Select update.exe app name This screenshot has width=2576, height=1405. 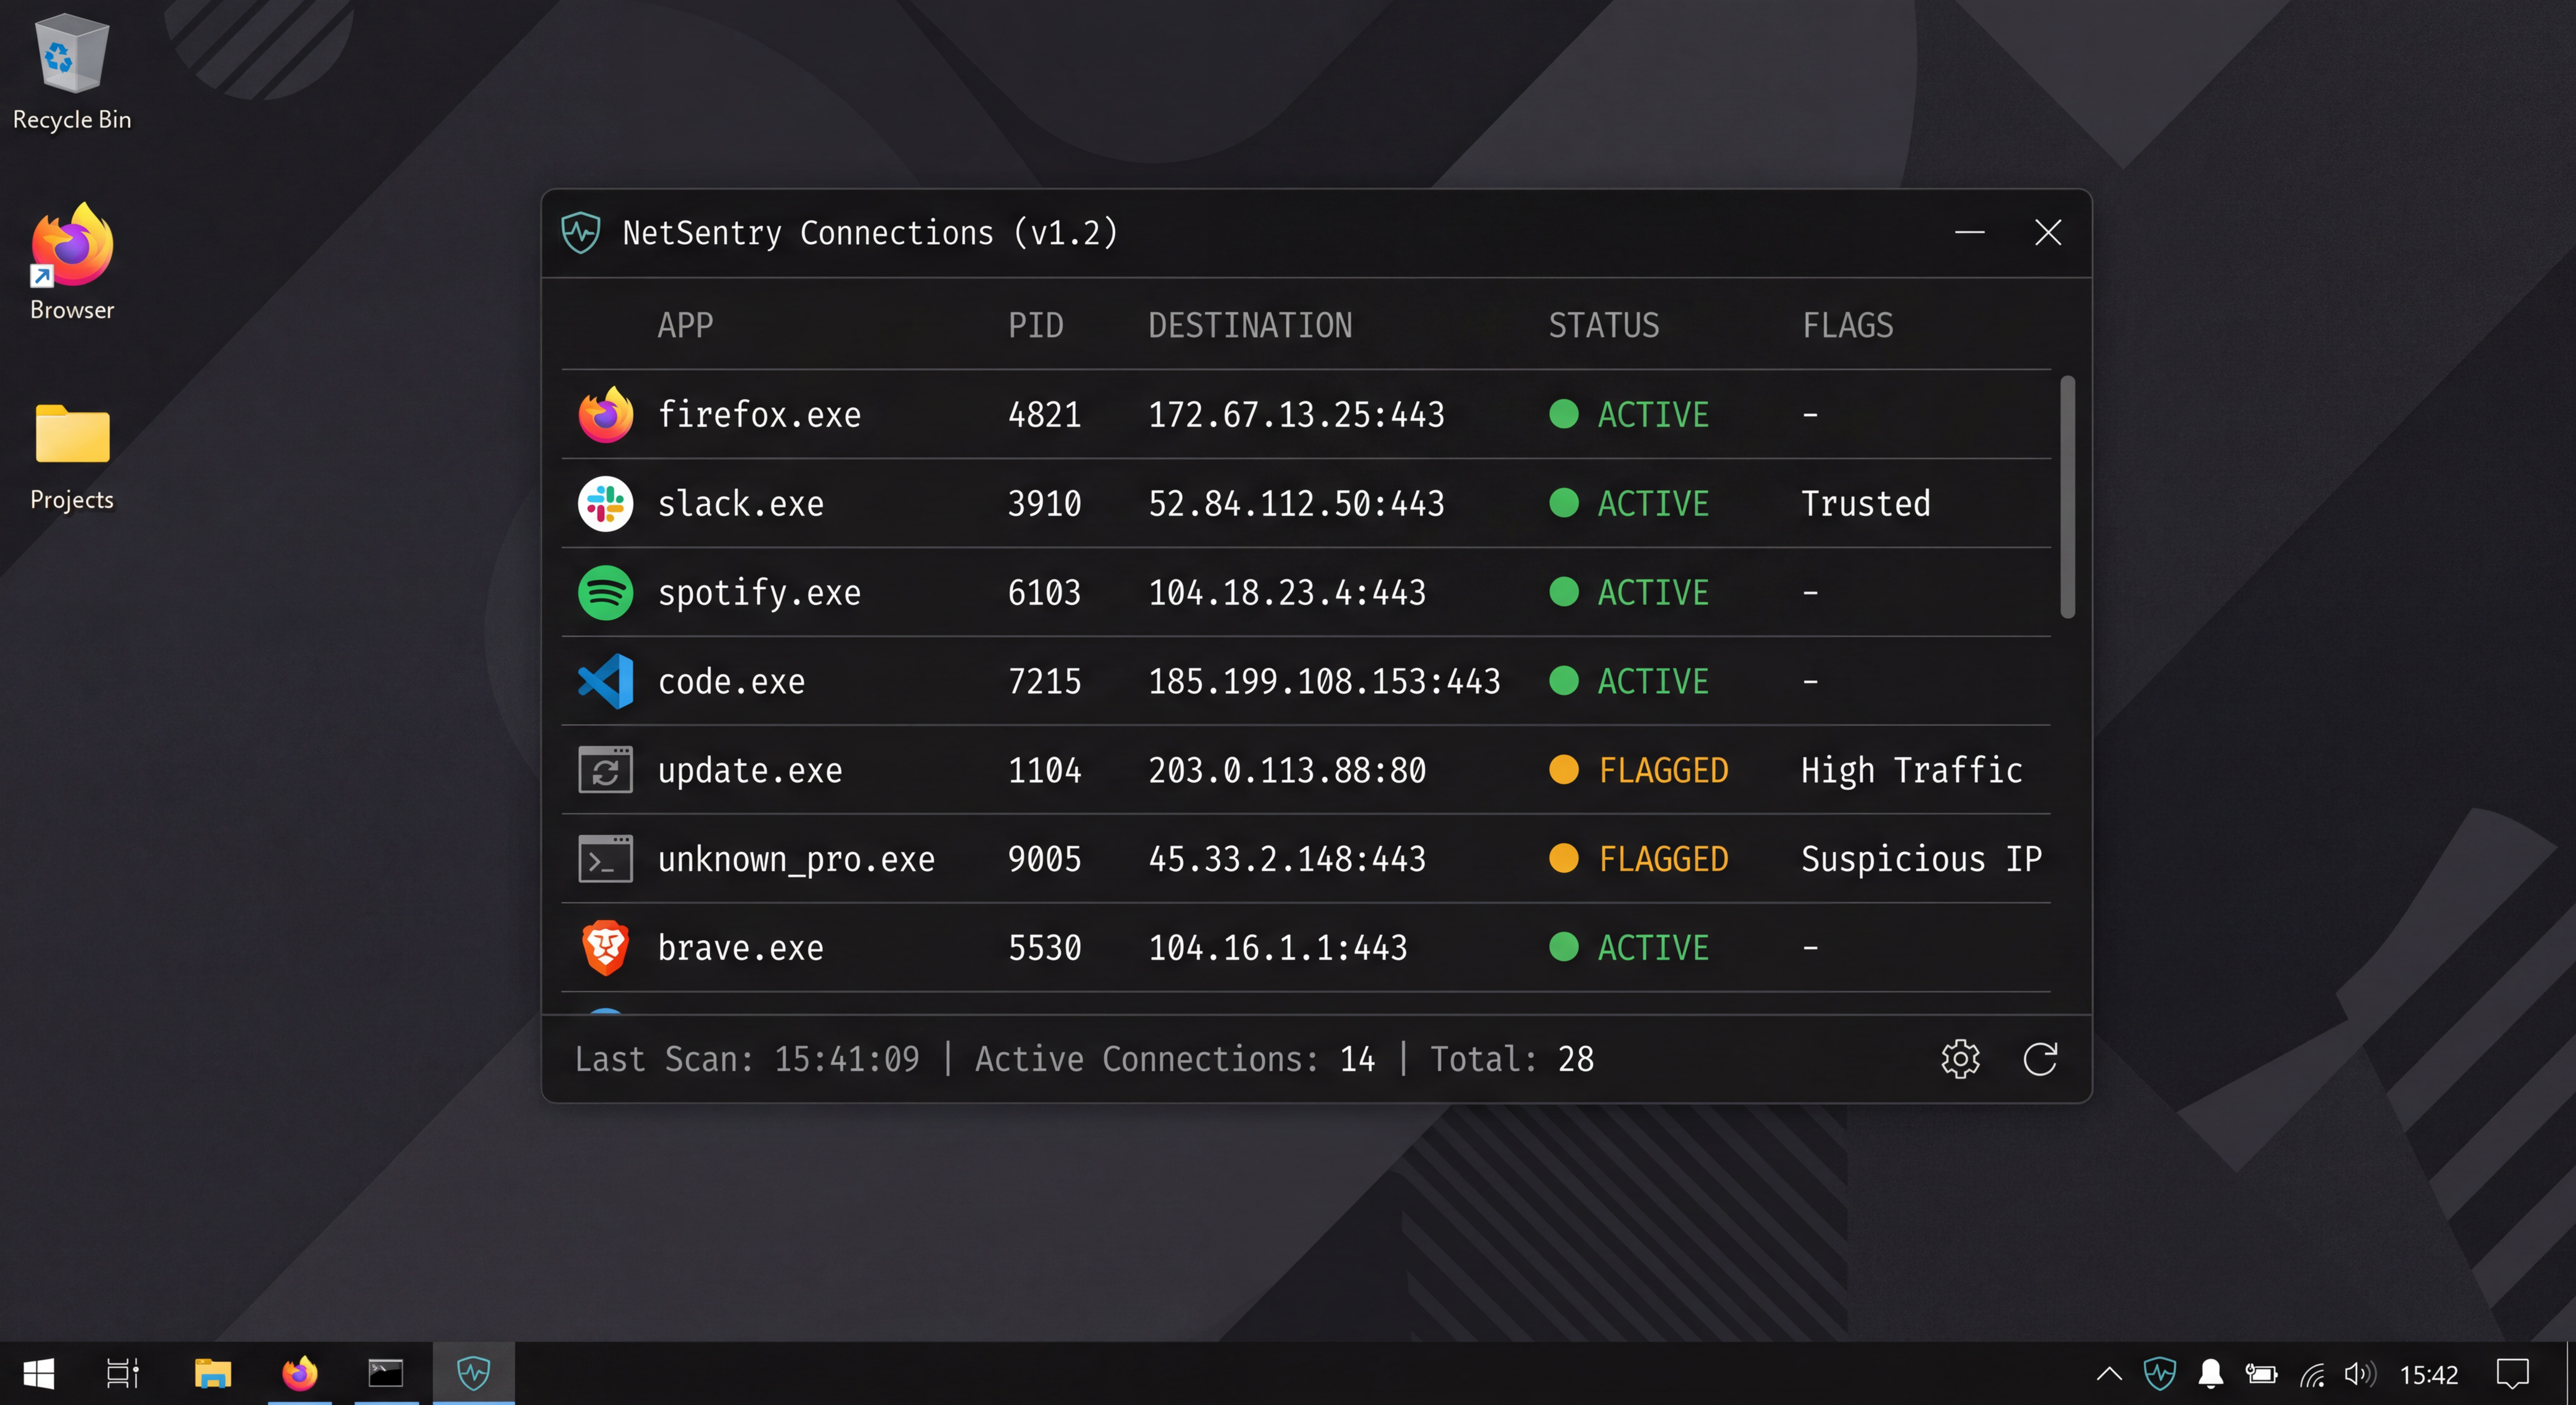point(750,771)
